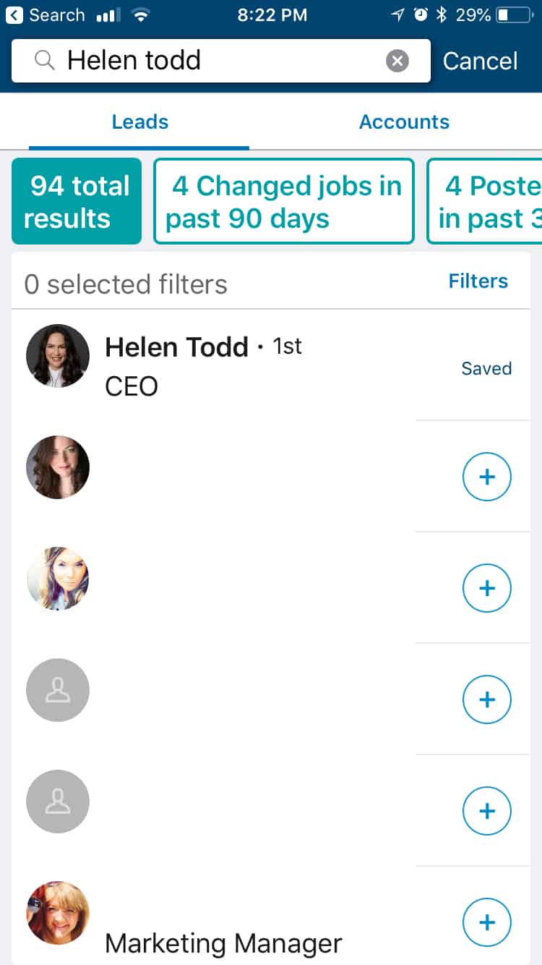This screenshot has width=542, height=965.
Task: Toggle the Changed jobs in past 90 days filter
Action: point(283,201)
